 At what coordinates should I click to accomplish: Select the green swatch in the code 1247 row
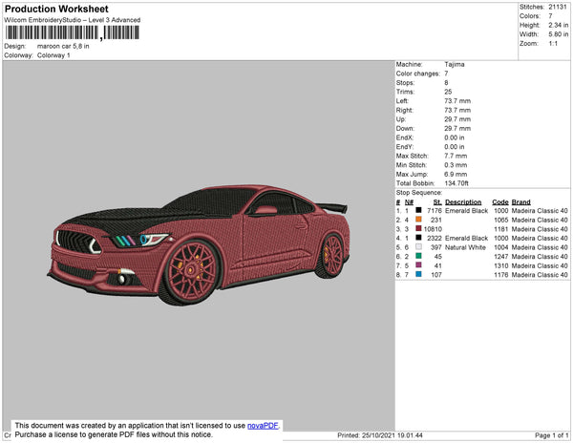point(419,256)
